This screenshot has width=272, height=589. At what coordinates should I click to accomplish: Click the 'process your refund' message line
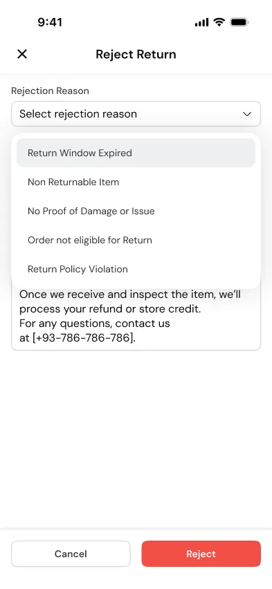pyautogui.click(x=110, y=309)
